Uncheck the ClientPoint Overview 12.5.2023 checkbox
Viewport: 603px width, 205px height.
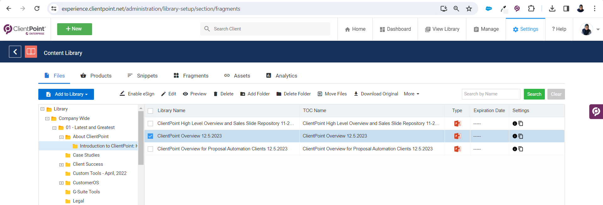pyautogui.click(x=151, y=136)
